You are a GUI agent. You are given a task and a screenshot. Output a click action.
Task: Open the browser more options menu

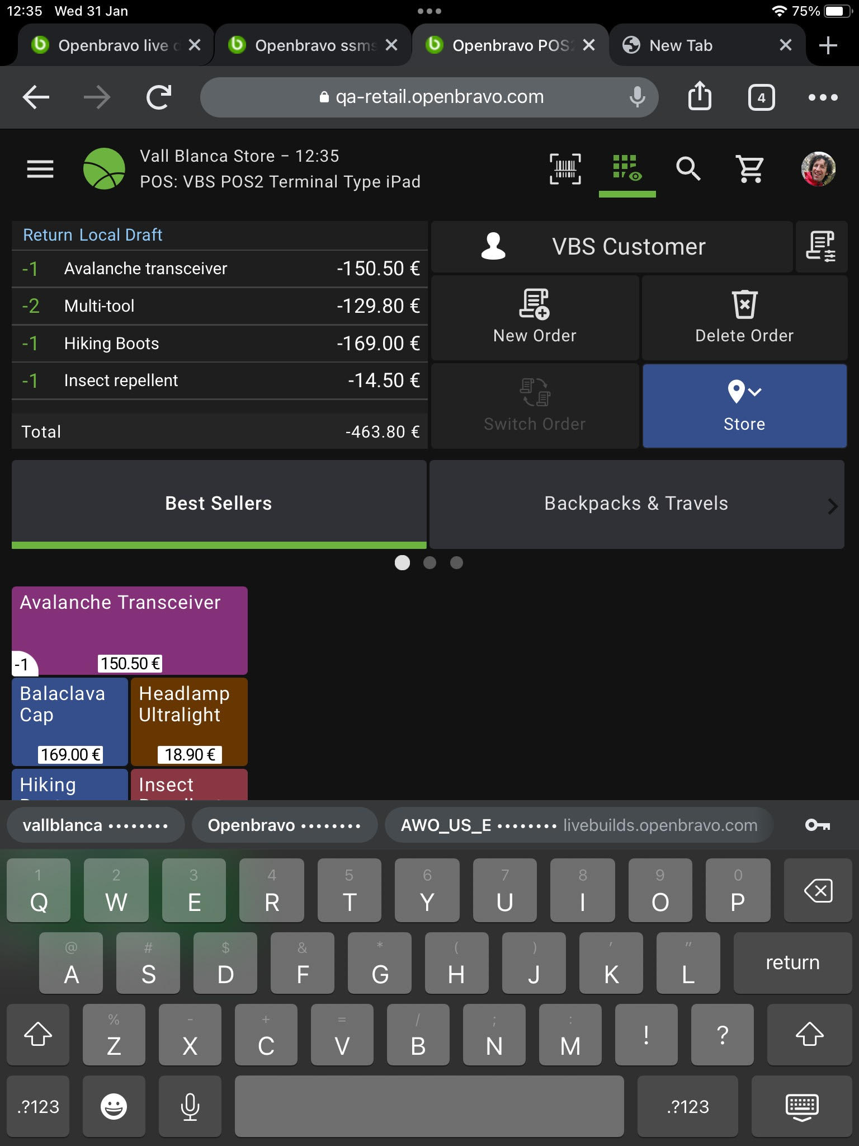click(823, 97)
